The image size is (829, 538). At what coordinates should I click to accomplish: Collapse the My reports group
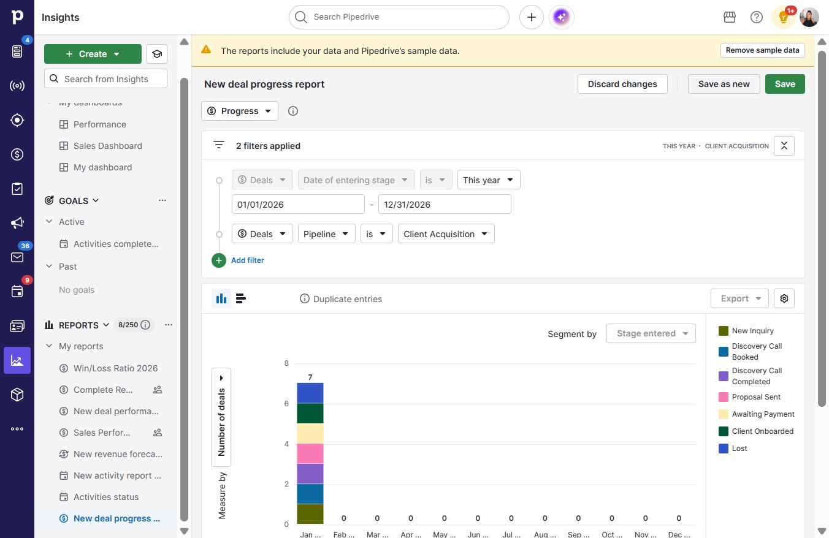coord(50,346)
